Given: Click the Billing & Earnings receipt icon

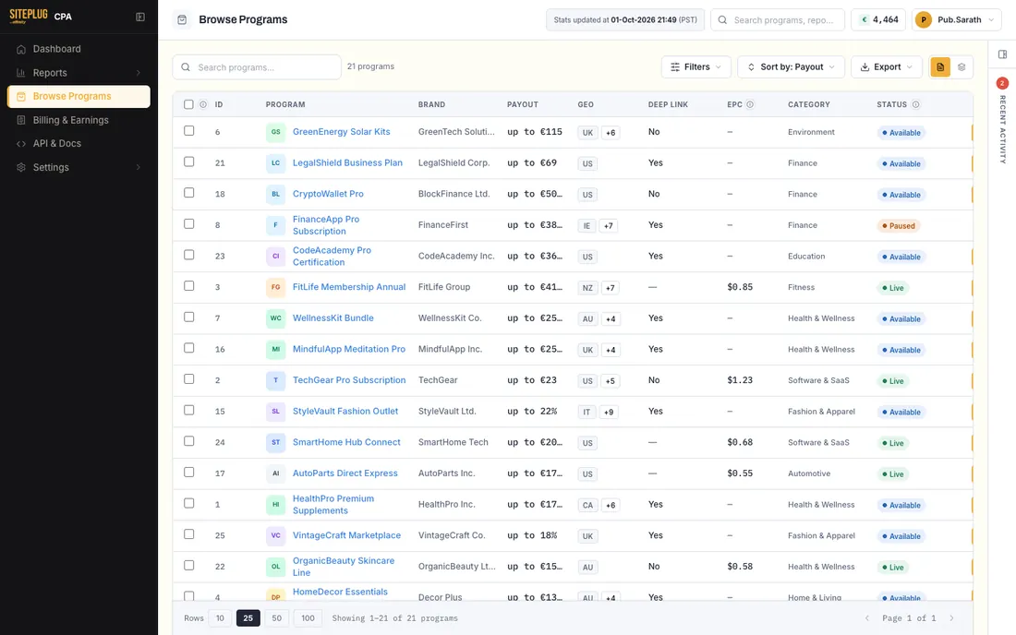Looking at the screenshot, I should click(x=21, y=120).
